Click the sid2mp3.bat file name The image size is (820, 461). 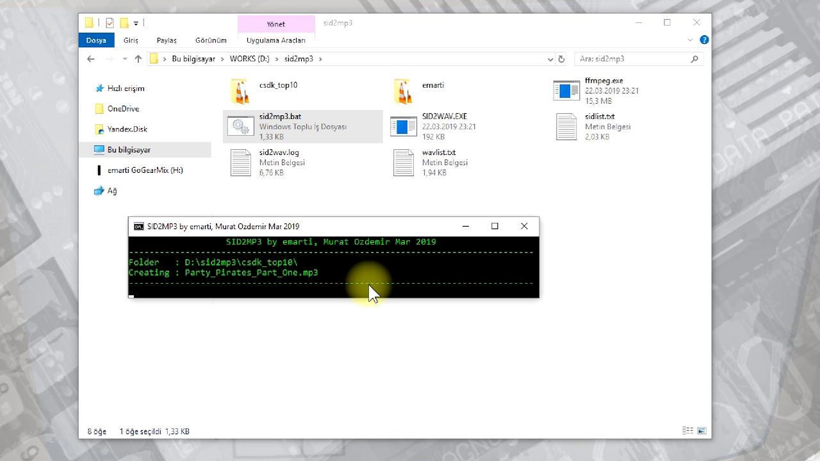click(x=280, y=117)
